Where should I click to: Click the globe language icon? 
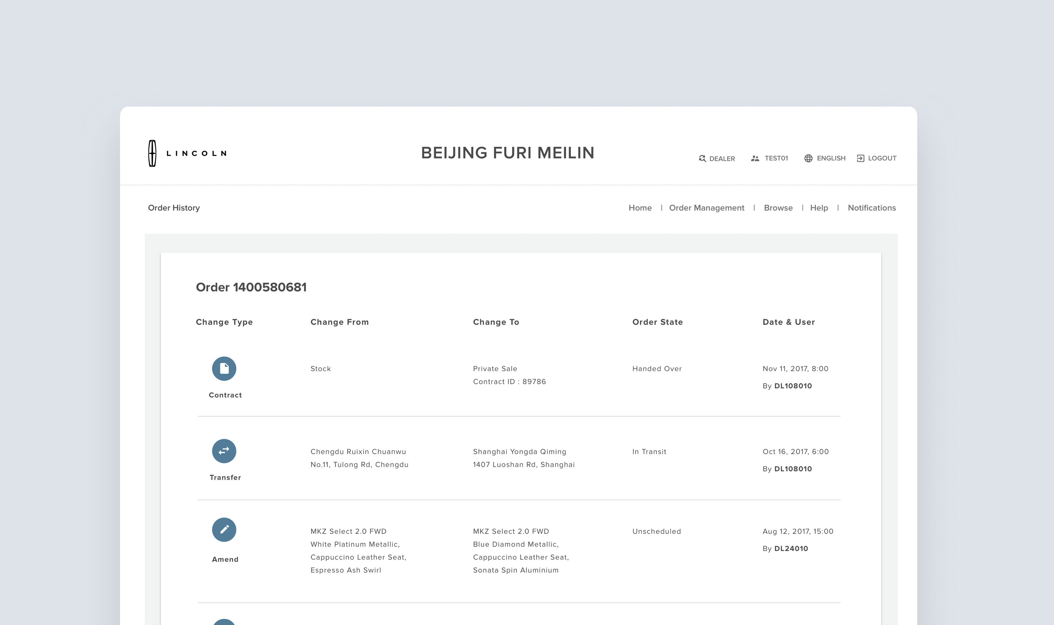(808, 158)
